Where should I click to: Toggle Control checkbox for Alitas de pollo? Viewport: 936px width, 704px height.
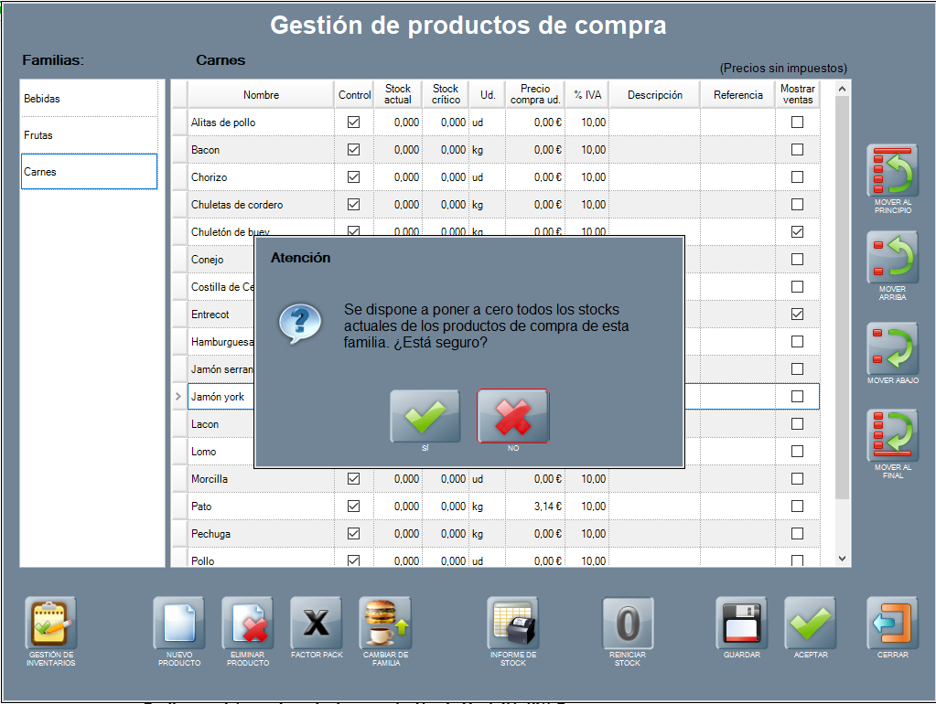[353, 123]
